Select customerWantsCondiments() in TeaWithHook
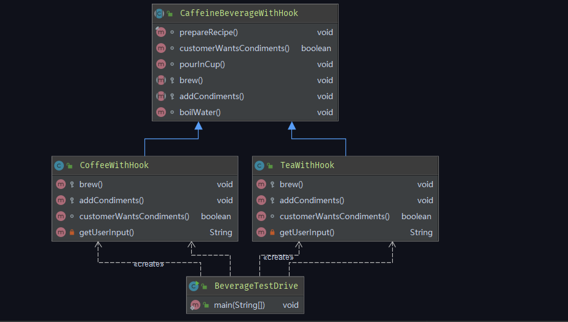This screenshot has height=322, width=568. 334,216
